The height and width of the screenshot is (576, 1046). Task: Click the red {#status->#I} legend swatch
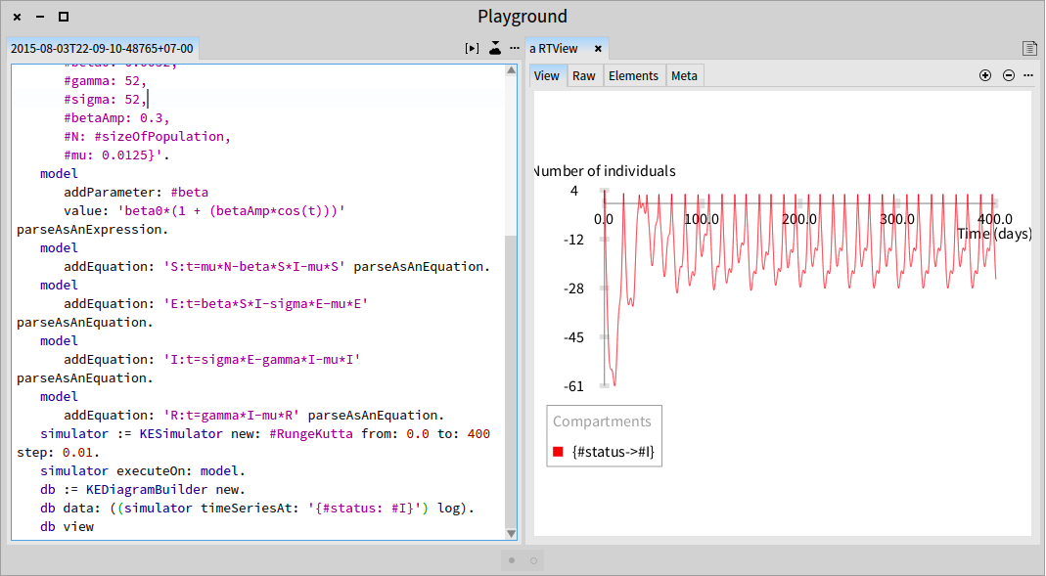coord(559,452)
